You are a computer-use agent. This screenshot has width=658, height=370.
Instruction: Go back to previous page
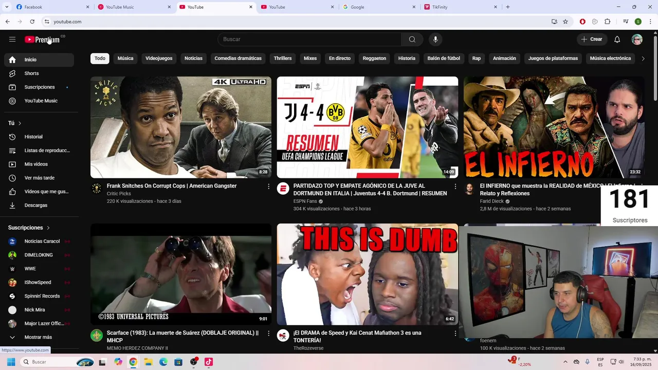coord(7,22)
